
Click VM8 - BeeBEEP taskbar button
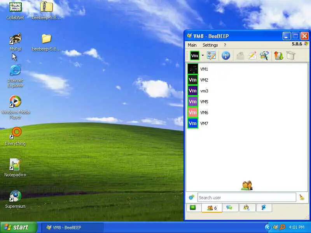click(72, 228)
